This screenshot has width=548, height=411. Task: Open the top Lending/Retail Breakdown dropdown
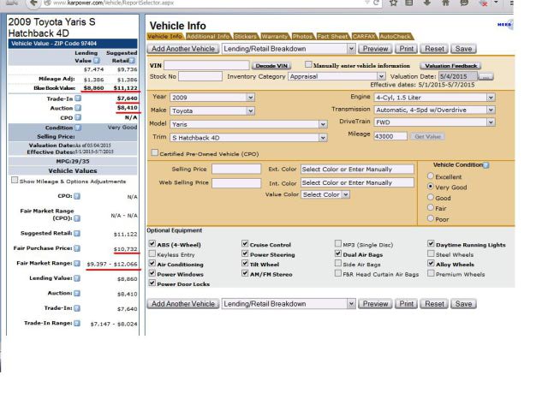pos(289,49)
